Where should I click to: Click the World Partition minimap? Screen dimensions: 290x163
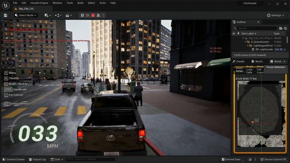(x=261, y=114)
